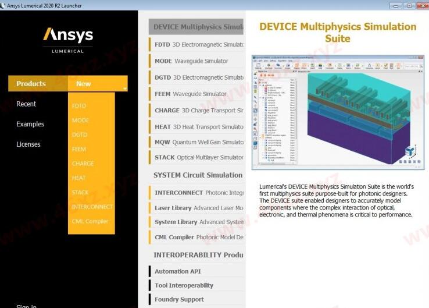Choose CML Compiler in the New menu
Image resolution: width=429 pixels, height=308 pixels.
[x=90, y=221]
